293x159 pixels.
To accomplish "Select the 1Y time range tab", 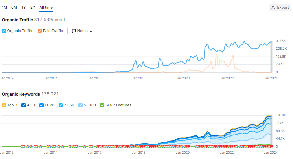I will coord(23,7).
